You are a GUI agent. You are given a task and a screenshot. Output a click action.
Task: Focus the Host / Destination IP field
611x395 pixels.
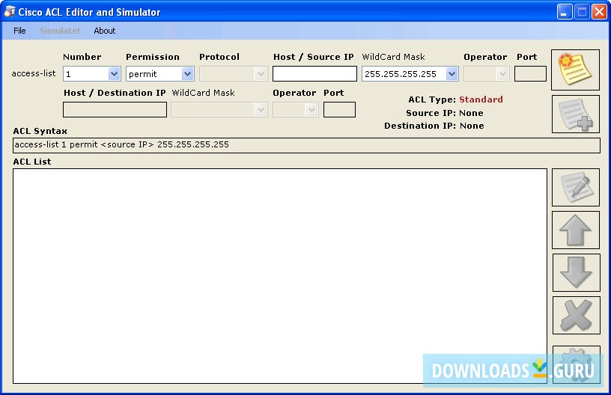pyautogui.click(x=115, y=110)
